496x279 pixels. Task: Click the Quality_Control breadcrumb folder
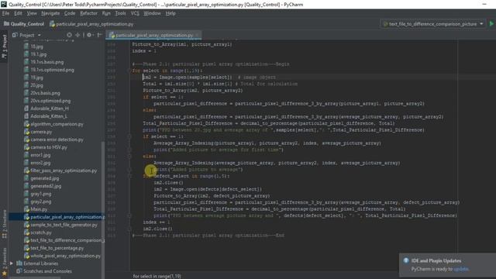click(x=24, y=24)
